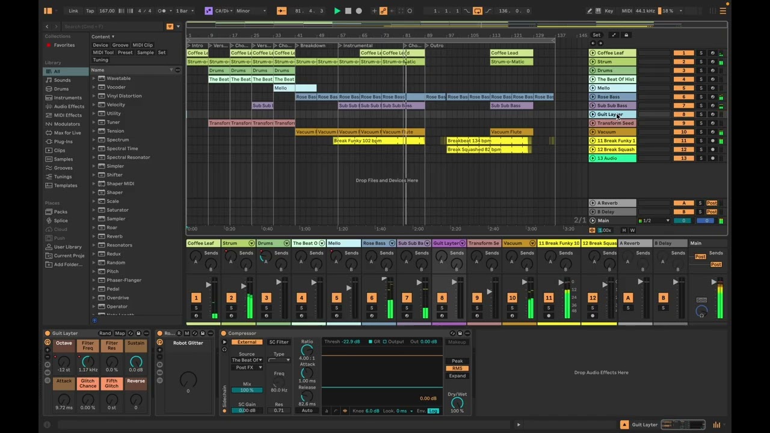The image size is (770, 433).
Task: Open the Main output 1/2 chooser
Action: click(654, 221)
